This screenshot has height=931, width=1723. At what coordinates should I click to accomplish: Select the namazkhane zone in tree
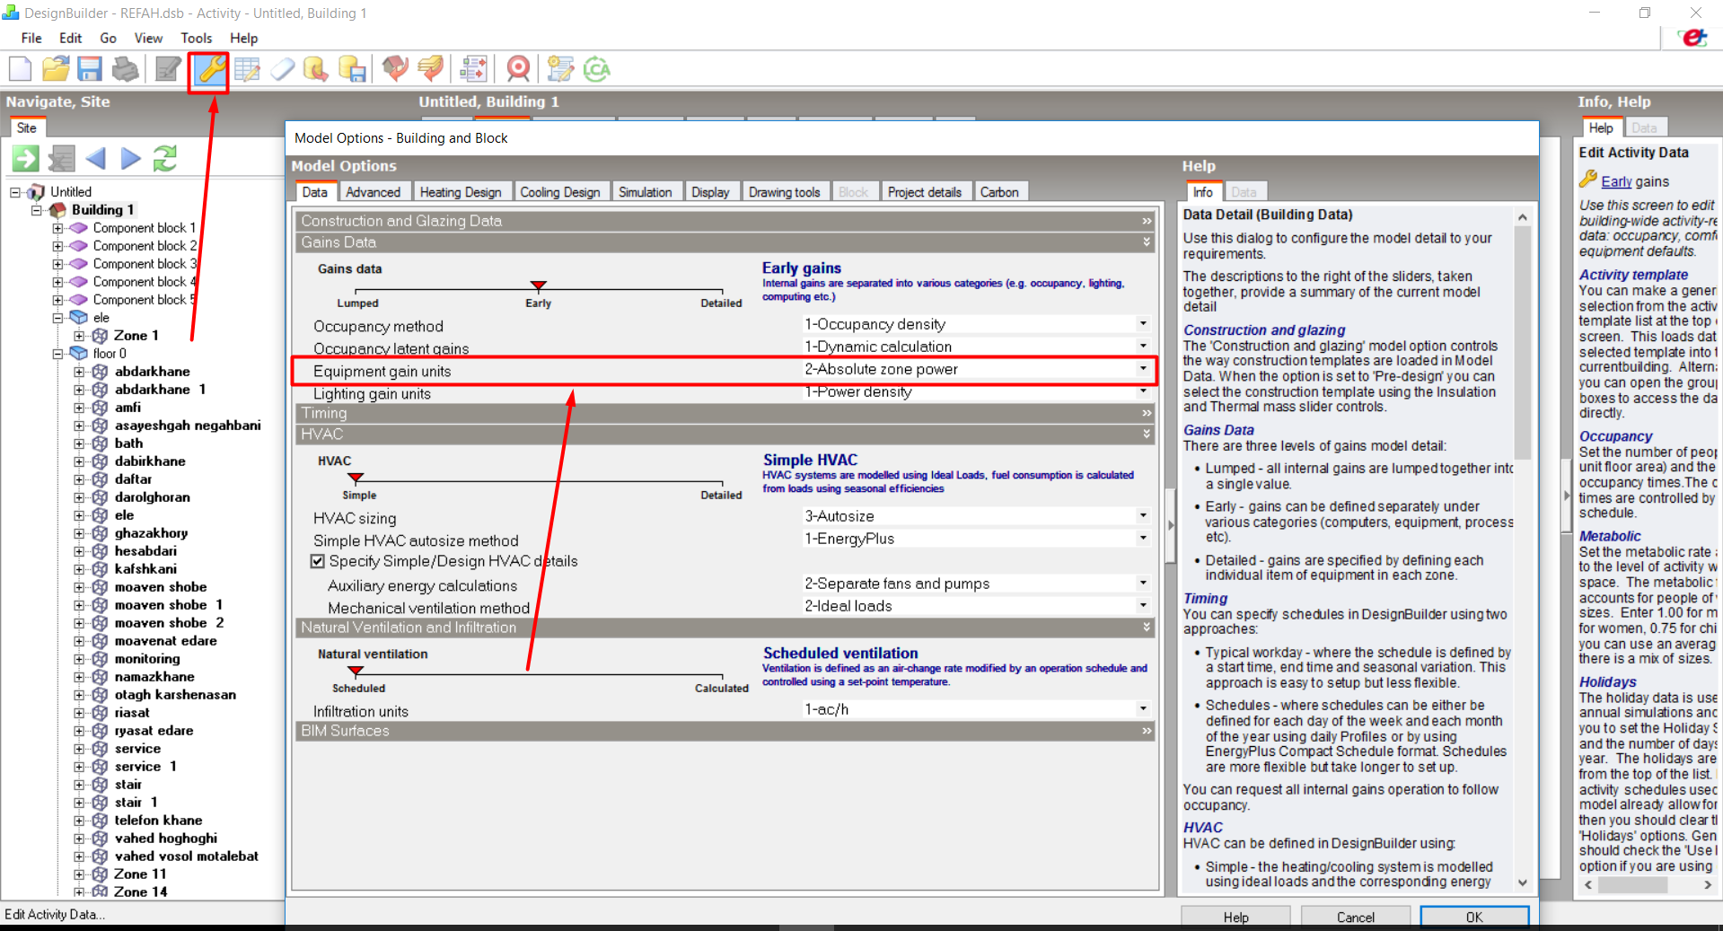[154, 677]
